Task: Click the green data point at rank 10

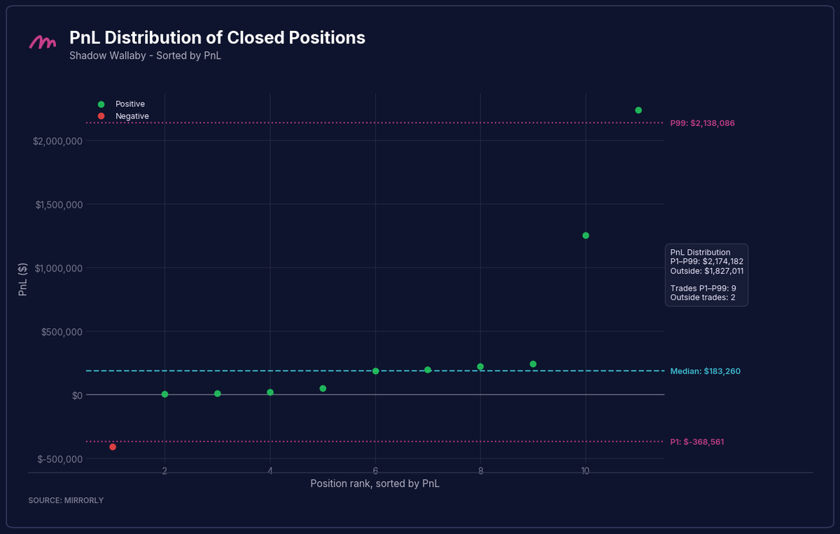Action: (586, 235)
